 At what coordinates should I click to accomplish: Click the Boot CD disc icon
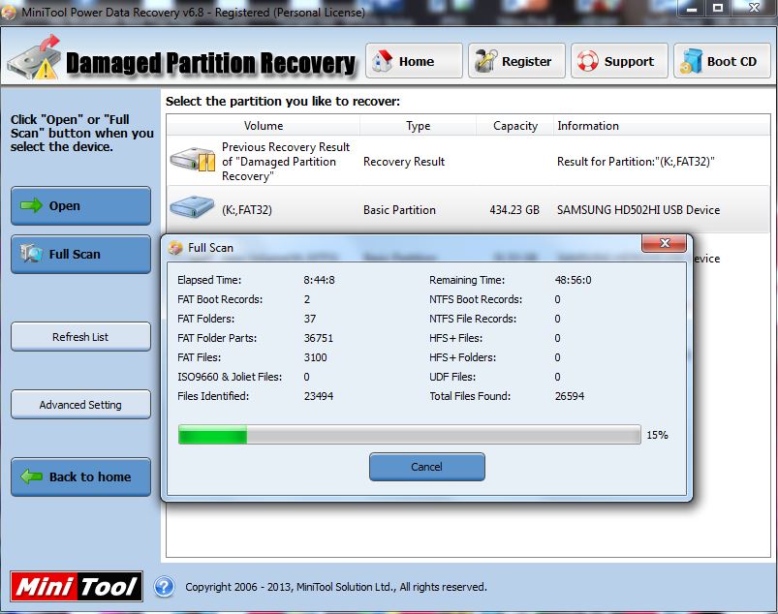(691, 61)
